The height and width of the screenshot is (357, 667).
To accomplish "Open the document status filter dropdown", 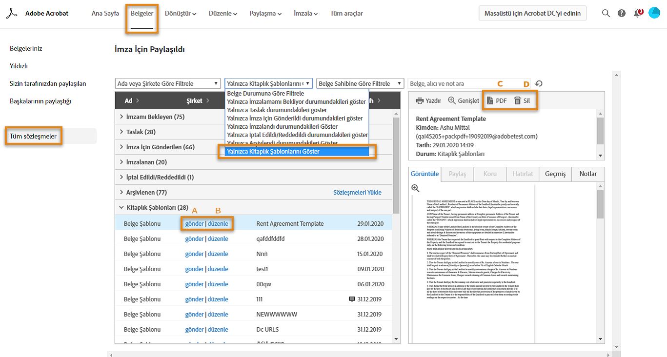I will coord(268,83).
